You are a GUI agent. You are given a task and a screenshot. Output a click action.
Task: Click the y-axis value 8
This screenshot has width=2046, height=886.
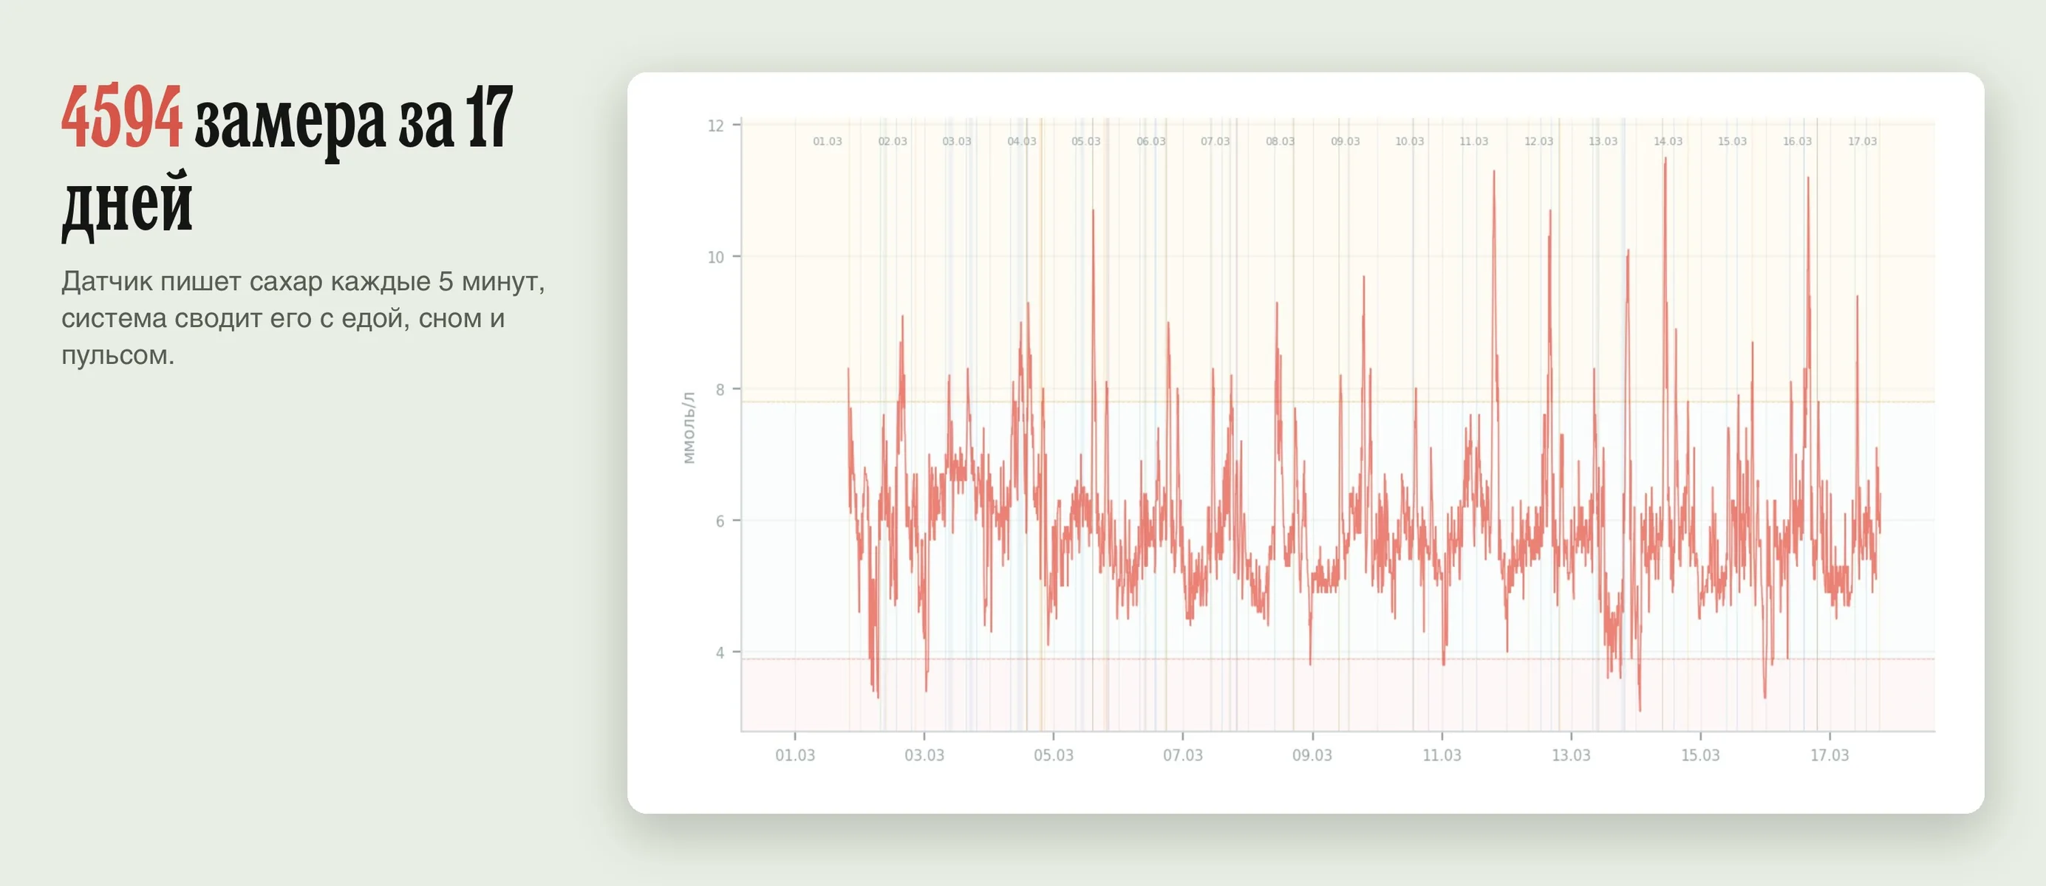pos(720,389)
